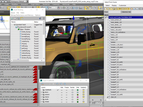Toggle Display Helpers filter in Select From Scene
This screenshot has height=107, width=143.
(117, 9)
